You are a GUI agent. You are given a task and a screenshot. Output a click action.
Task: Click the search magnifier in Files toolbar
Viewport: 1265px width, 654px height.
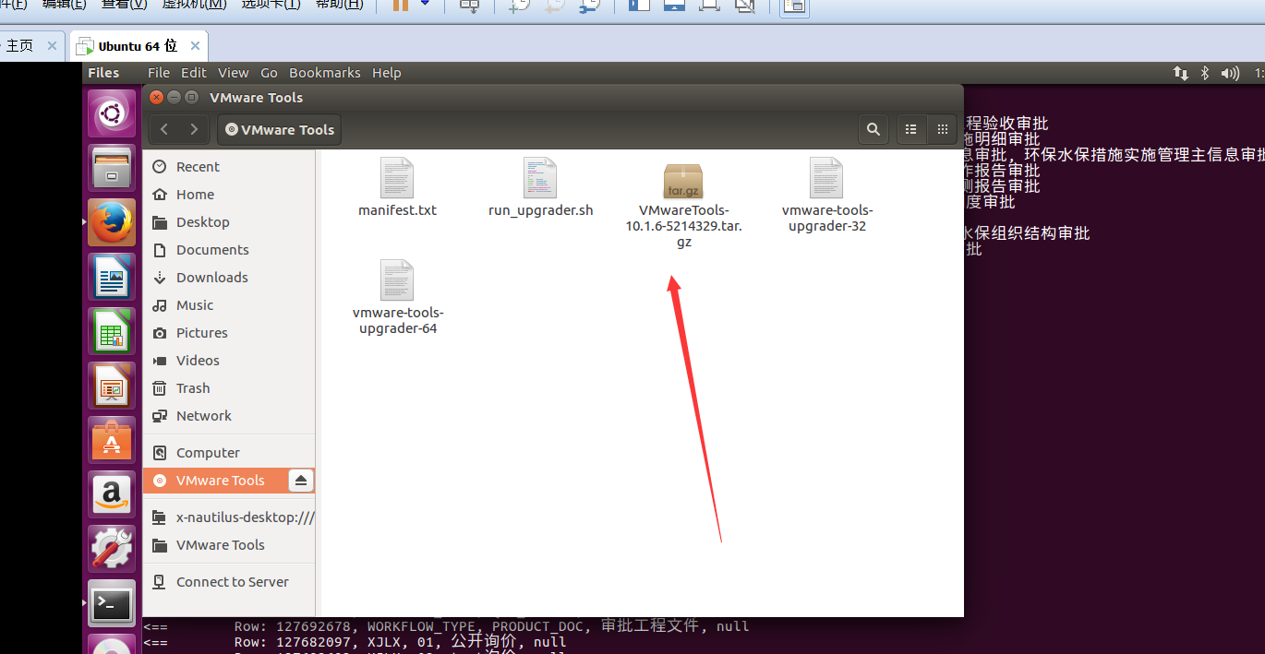(x=873, y=130)
